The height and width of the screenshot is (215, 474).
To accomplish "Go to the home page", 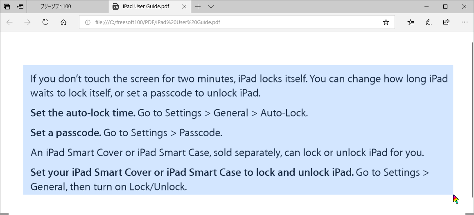I will click(63, 22).
